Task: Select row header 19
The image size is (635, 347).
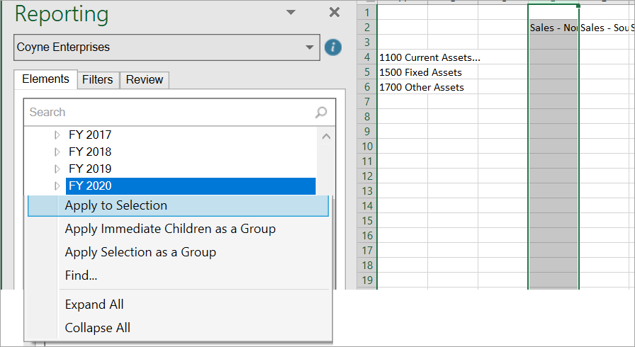Action: (x=367, y=280)
